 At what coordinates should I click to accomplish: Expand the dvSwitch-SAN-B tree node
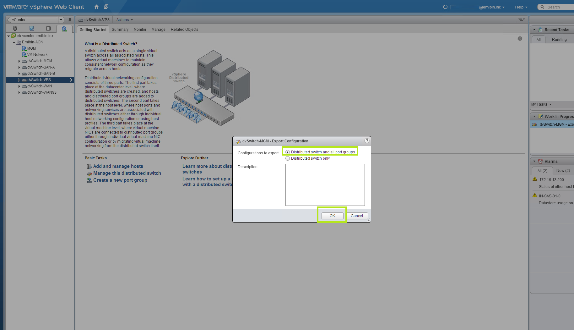click(19, 74)
